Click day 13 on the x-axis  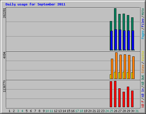tap(60, 111)
